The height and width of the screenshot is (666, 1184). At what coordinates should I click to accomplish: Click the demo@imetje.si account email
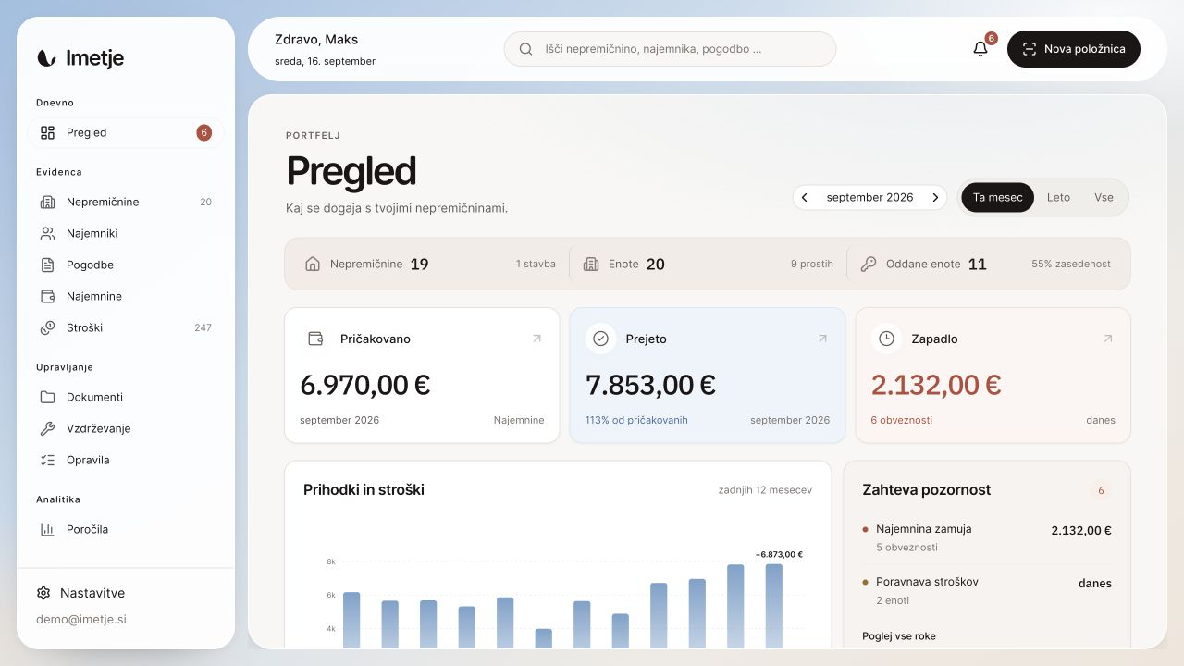click(x=81, y=619)
